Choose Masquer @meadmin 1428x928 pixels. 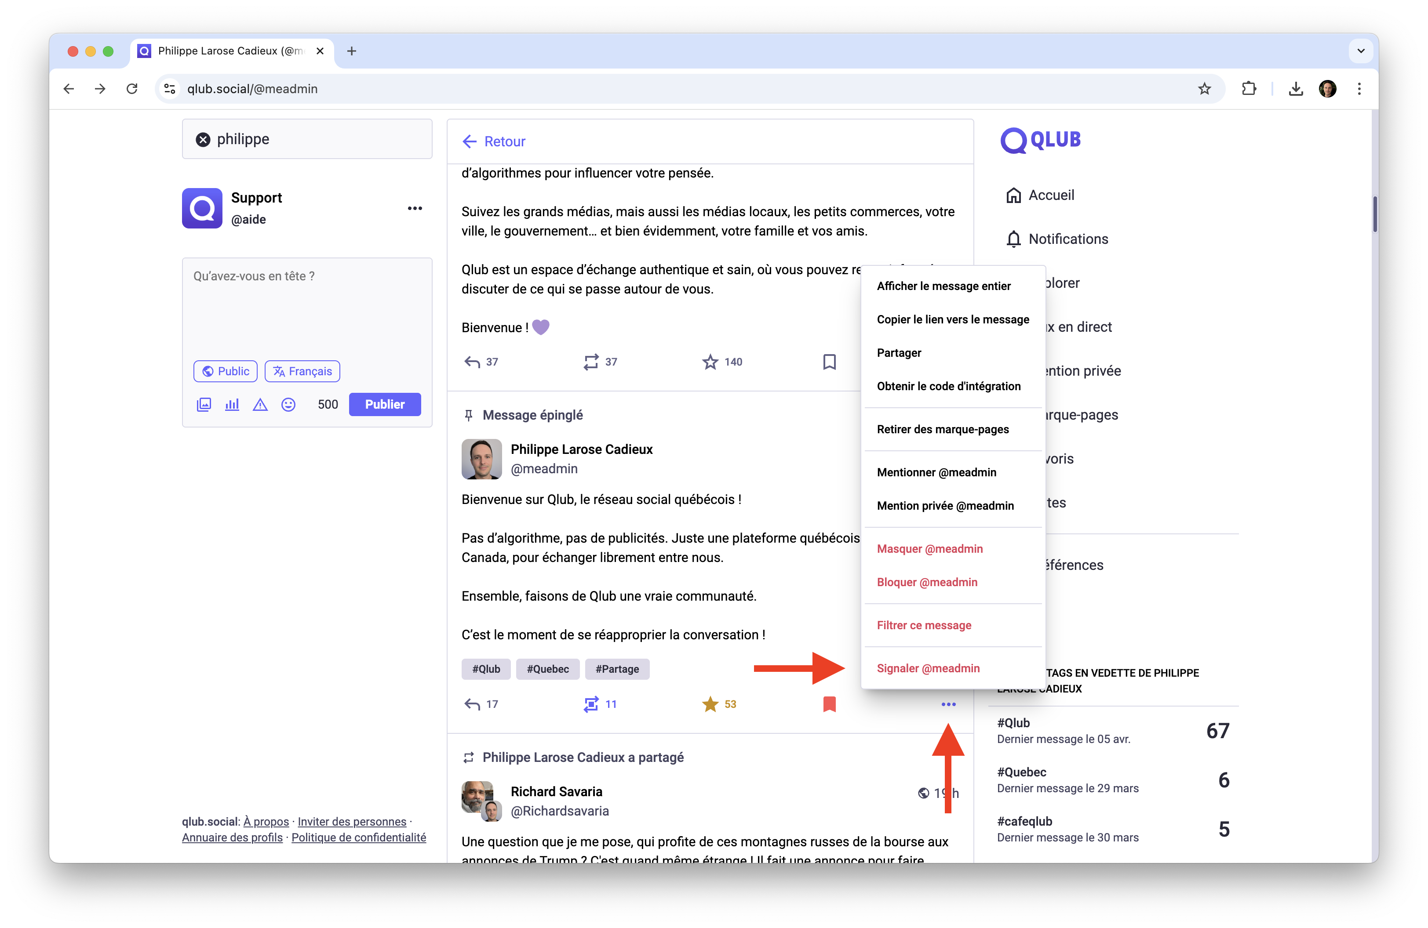click(954, 548)
